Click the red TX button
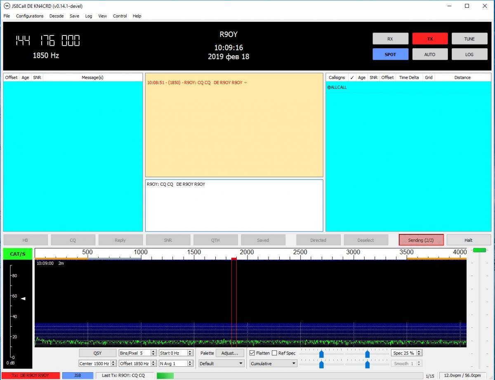The height and width of the screenshot is (380, 495). (430, 39)
